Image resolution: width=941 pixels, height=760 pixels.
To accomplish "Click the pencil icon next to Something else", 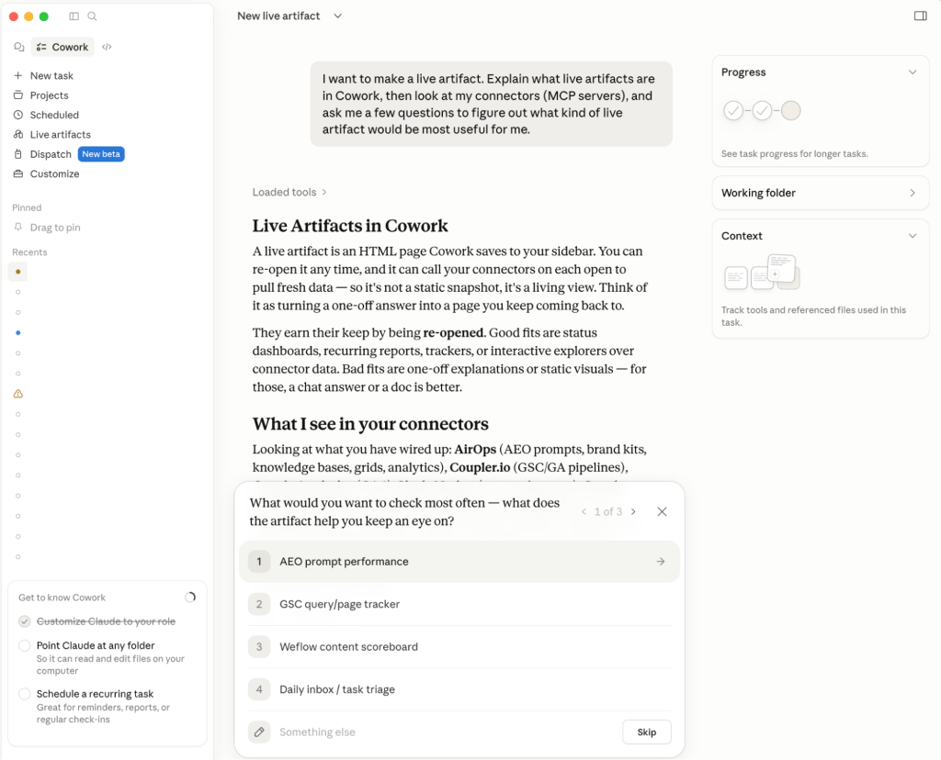I will pos(259,732).
